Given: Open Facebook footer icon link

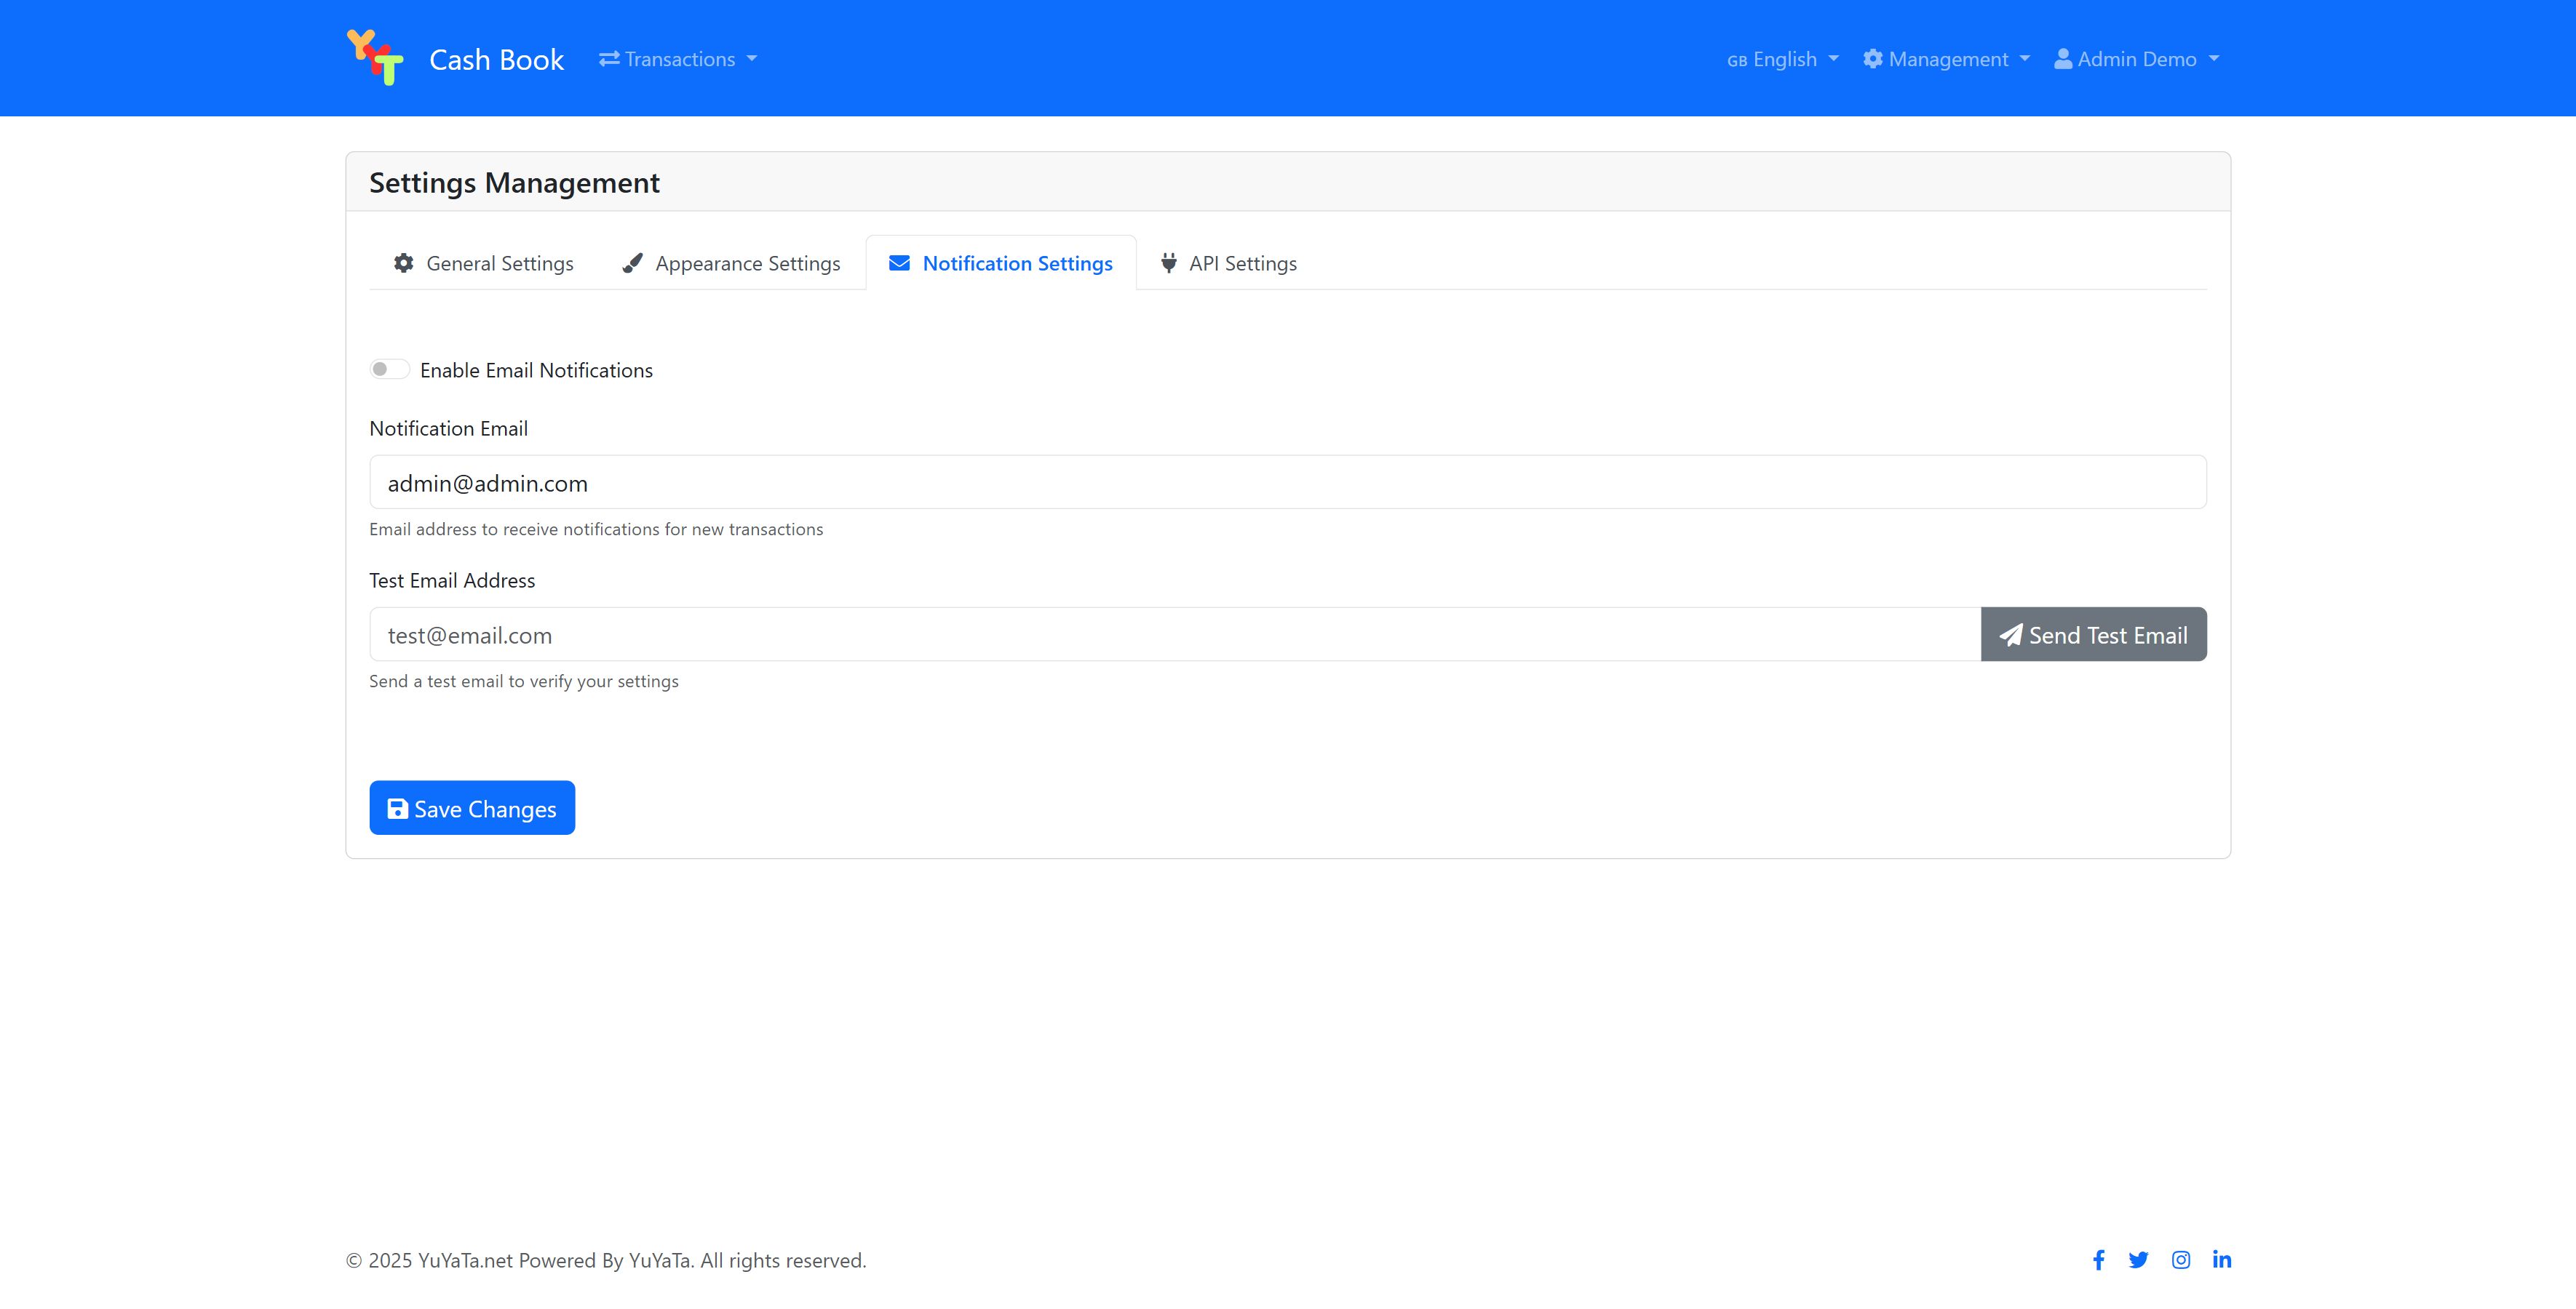Looking at the screenshot, I should (2098, 1260).
